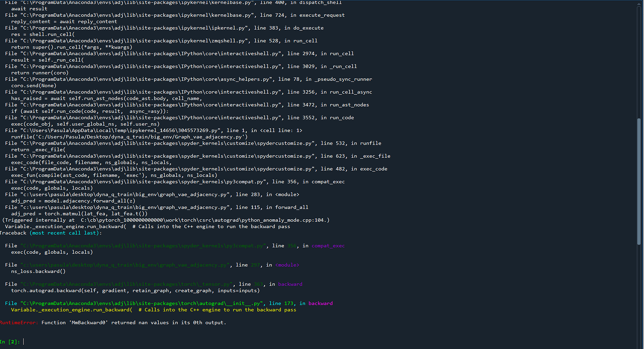Click 'return super().run_cell(*args, **kwargs)' line
The height and width of the screenshot is (349, 644).
coord(72,47)
